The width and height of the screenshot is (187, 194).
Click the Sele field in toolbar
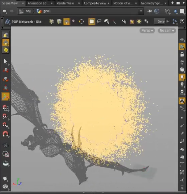[160, 21]
